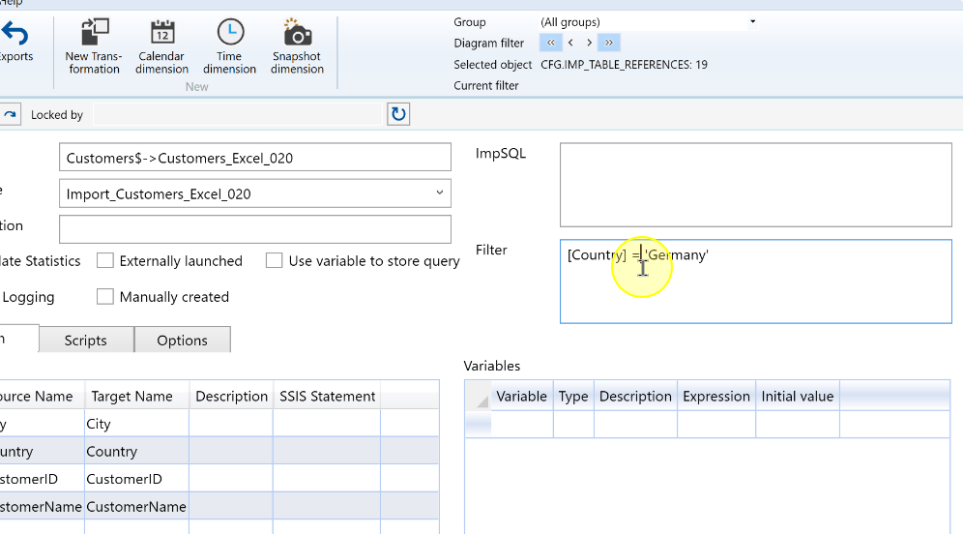
Task: Go to previous diagram filter
Action: [570, 43]
